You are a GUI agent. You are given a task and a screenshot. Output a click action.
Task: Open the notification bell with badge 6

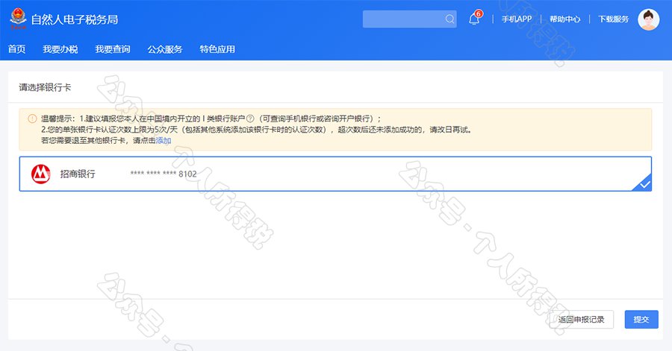pos(475,19)
